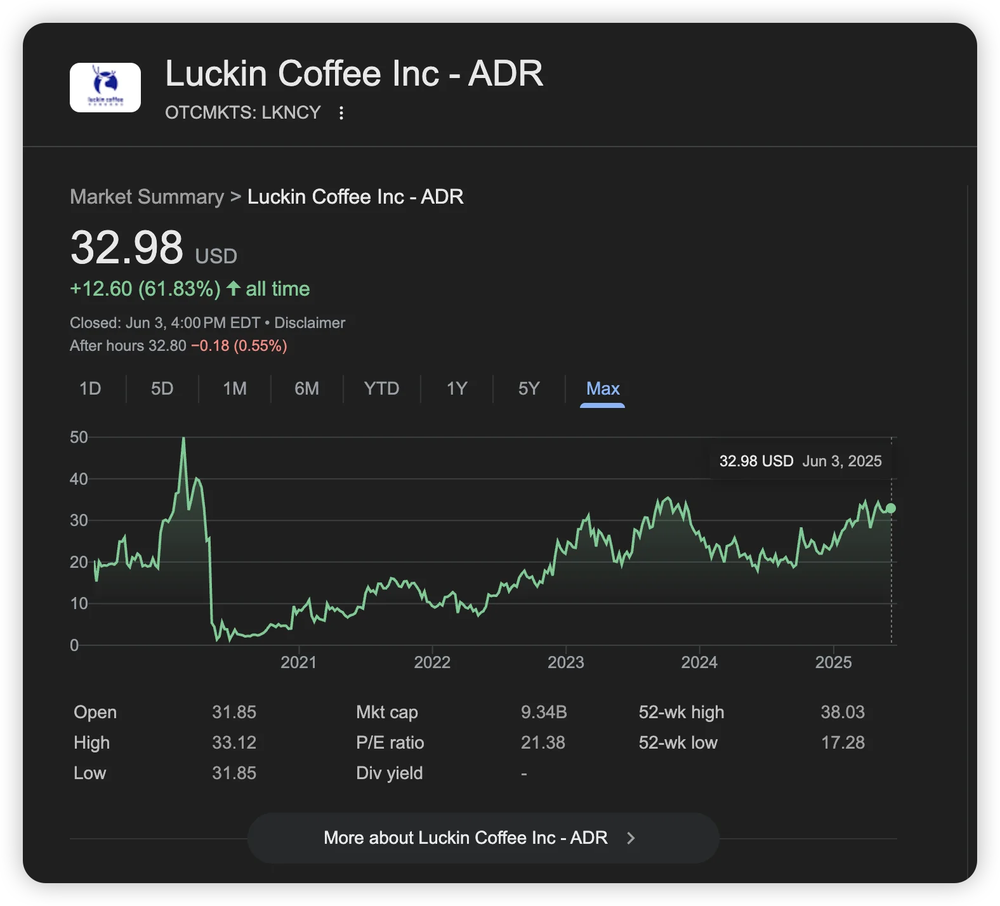This screenshot has width=1000, height=906.
Task: Select the 6M chart range
Action: 307,388
